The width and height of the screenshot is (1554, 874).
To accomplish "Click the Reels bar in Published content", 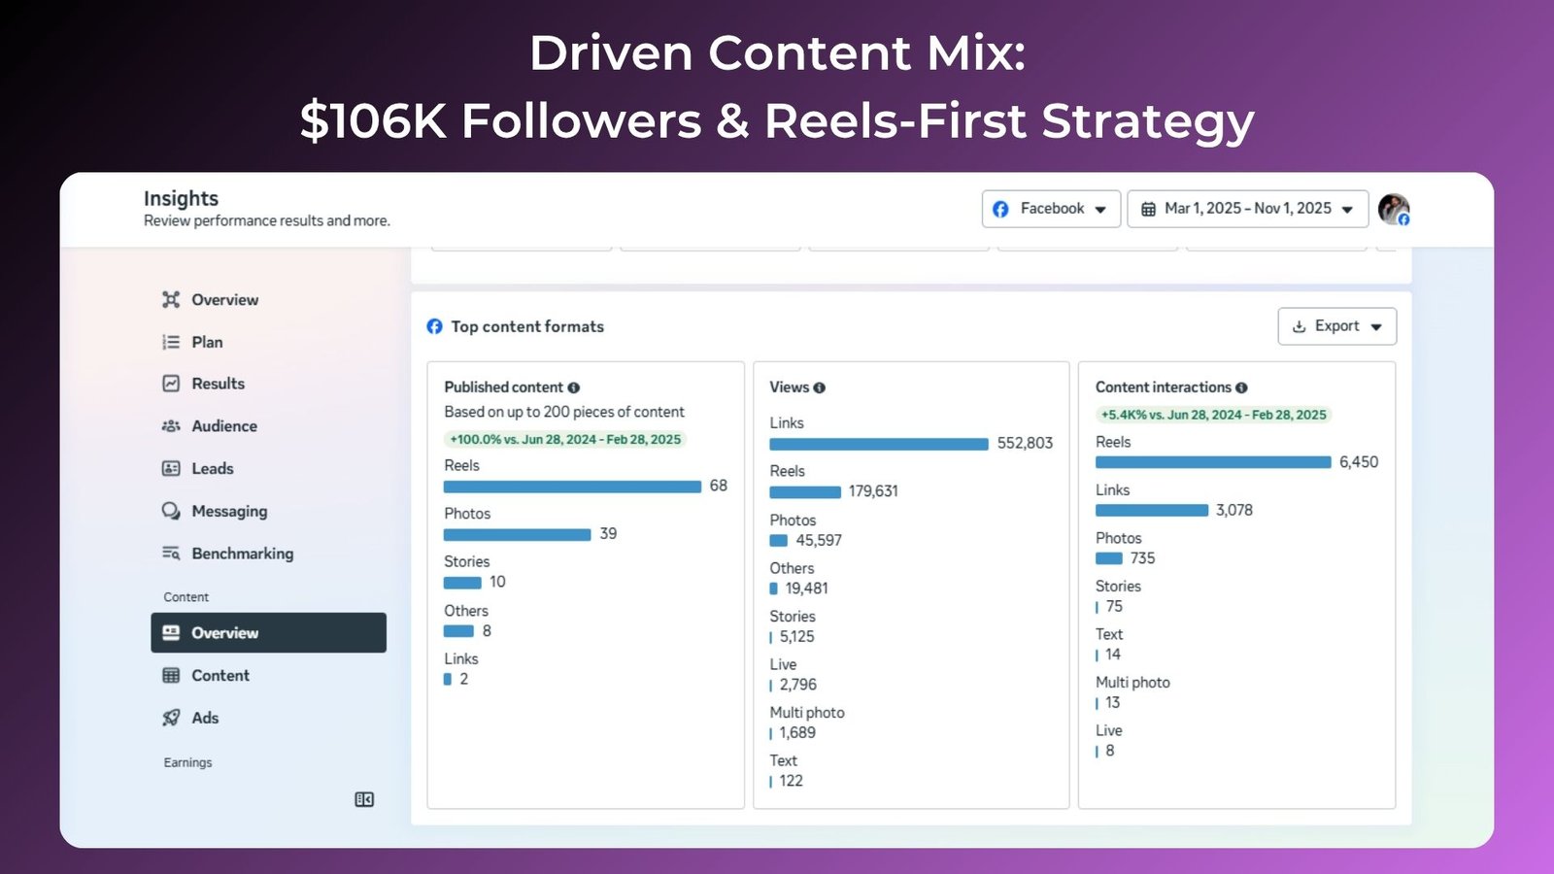I will [572, 487].
